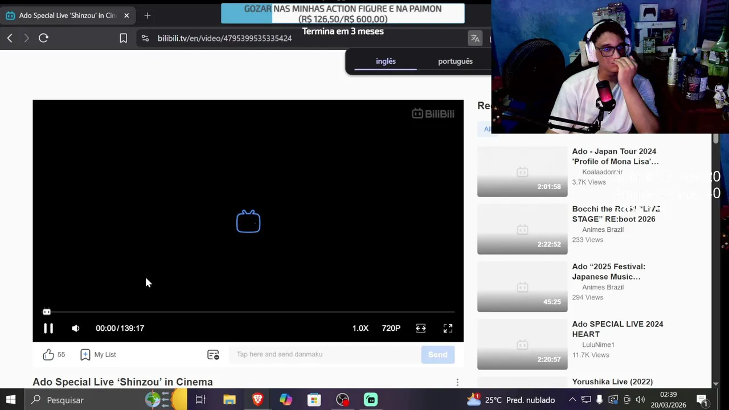Add video to My List
This screenshot has height=410, width=729.
98,354
